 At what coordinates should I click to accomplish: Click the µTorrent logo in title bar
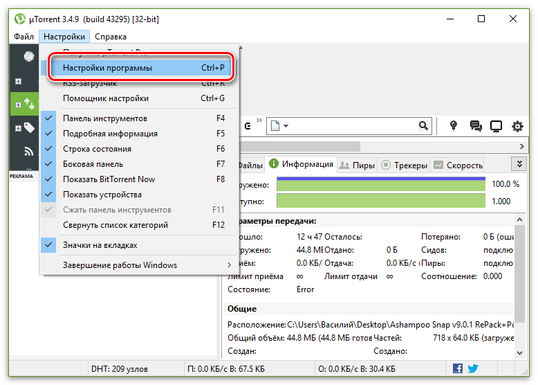pyautogui.click(x=20, y=19)
